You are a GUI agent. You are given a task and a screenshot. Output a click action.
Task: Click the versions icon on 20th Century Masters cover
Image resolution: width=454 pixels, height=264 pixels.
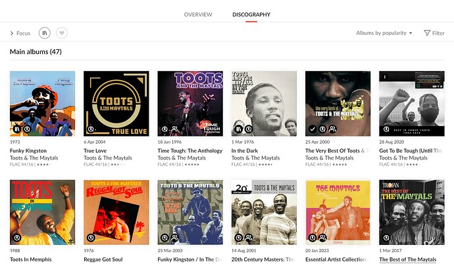pos(249,238)
